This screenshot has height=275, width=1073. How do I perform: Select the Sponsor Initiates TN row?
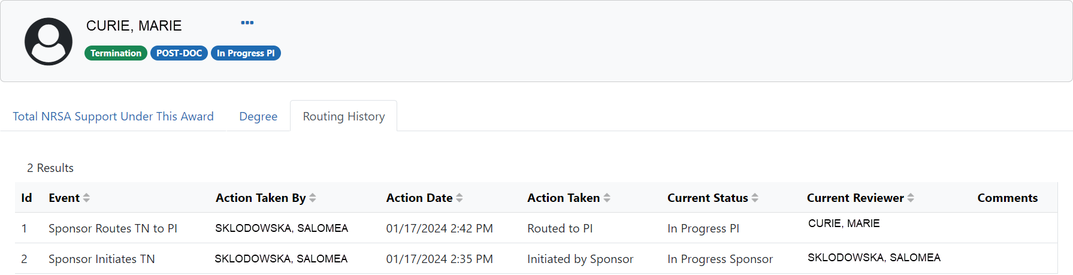pos(101,259)
